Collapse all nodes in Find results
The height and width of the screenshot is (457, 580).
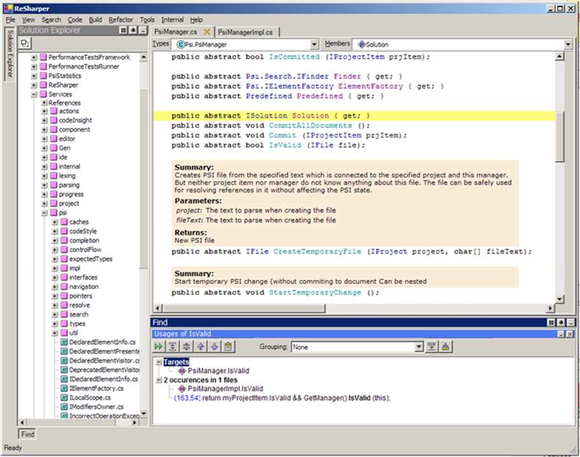[x=185, y=346]
